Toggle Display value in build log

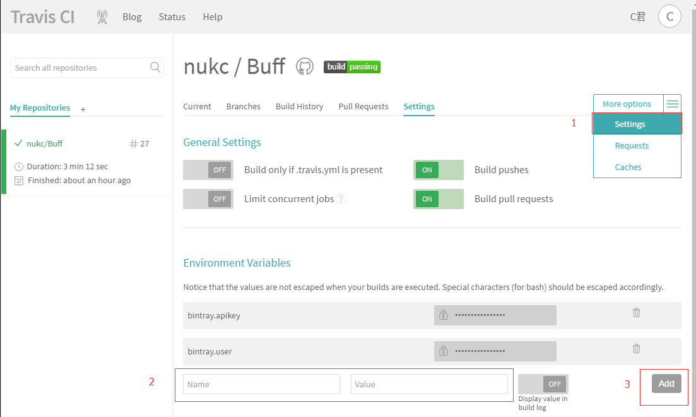pos(543,384)
